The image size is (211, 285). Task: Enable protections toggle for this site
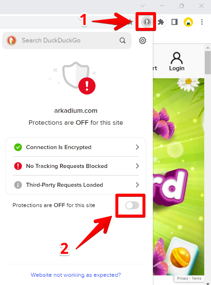point(132,205)
